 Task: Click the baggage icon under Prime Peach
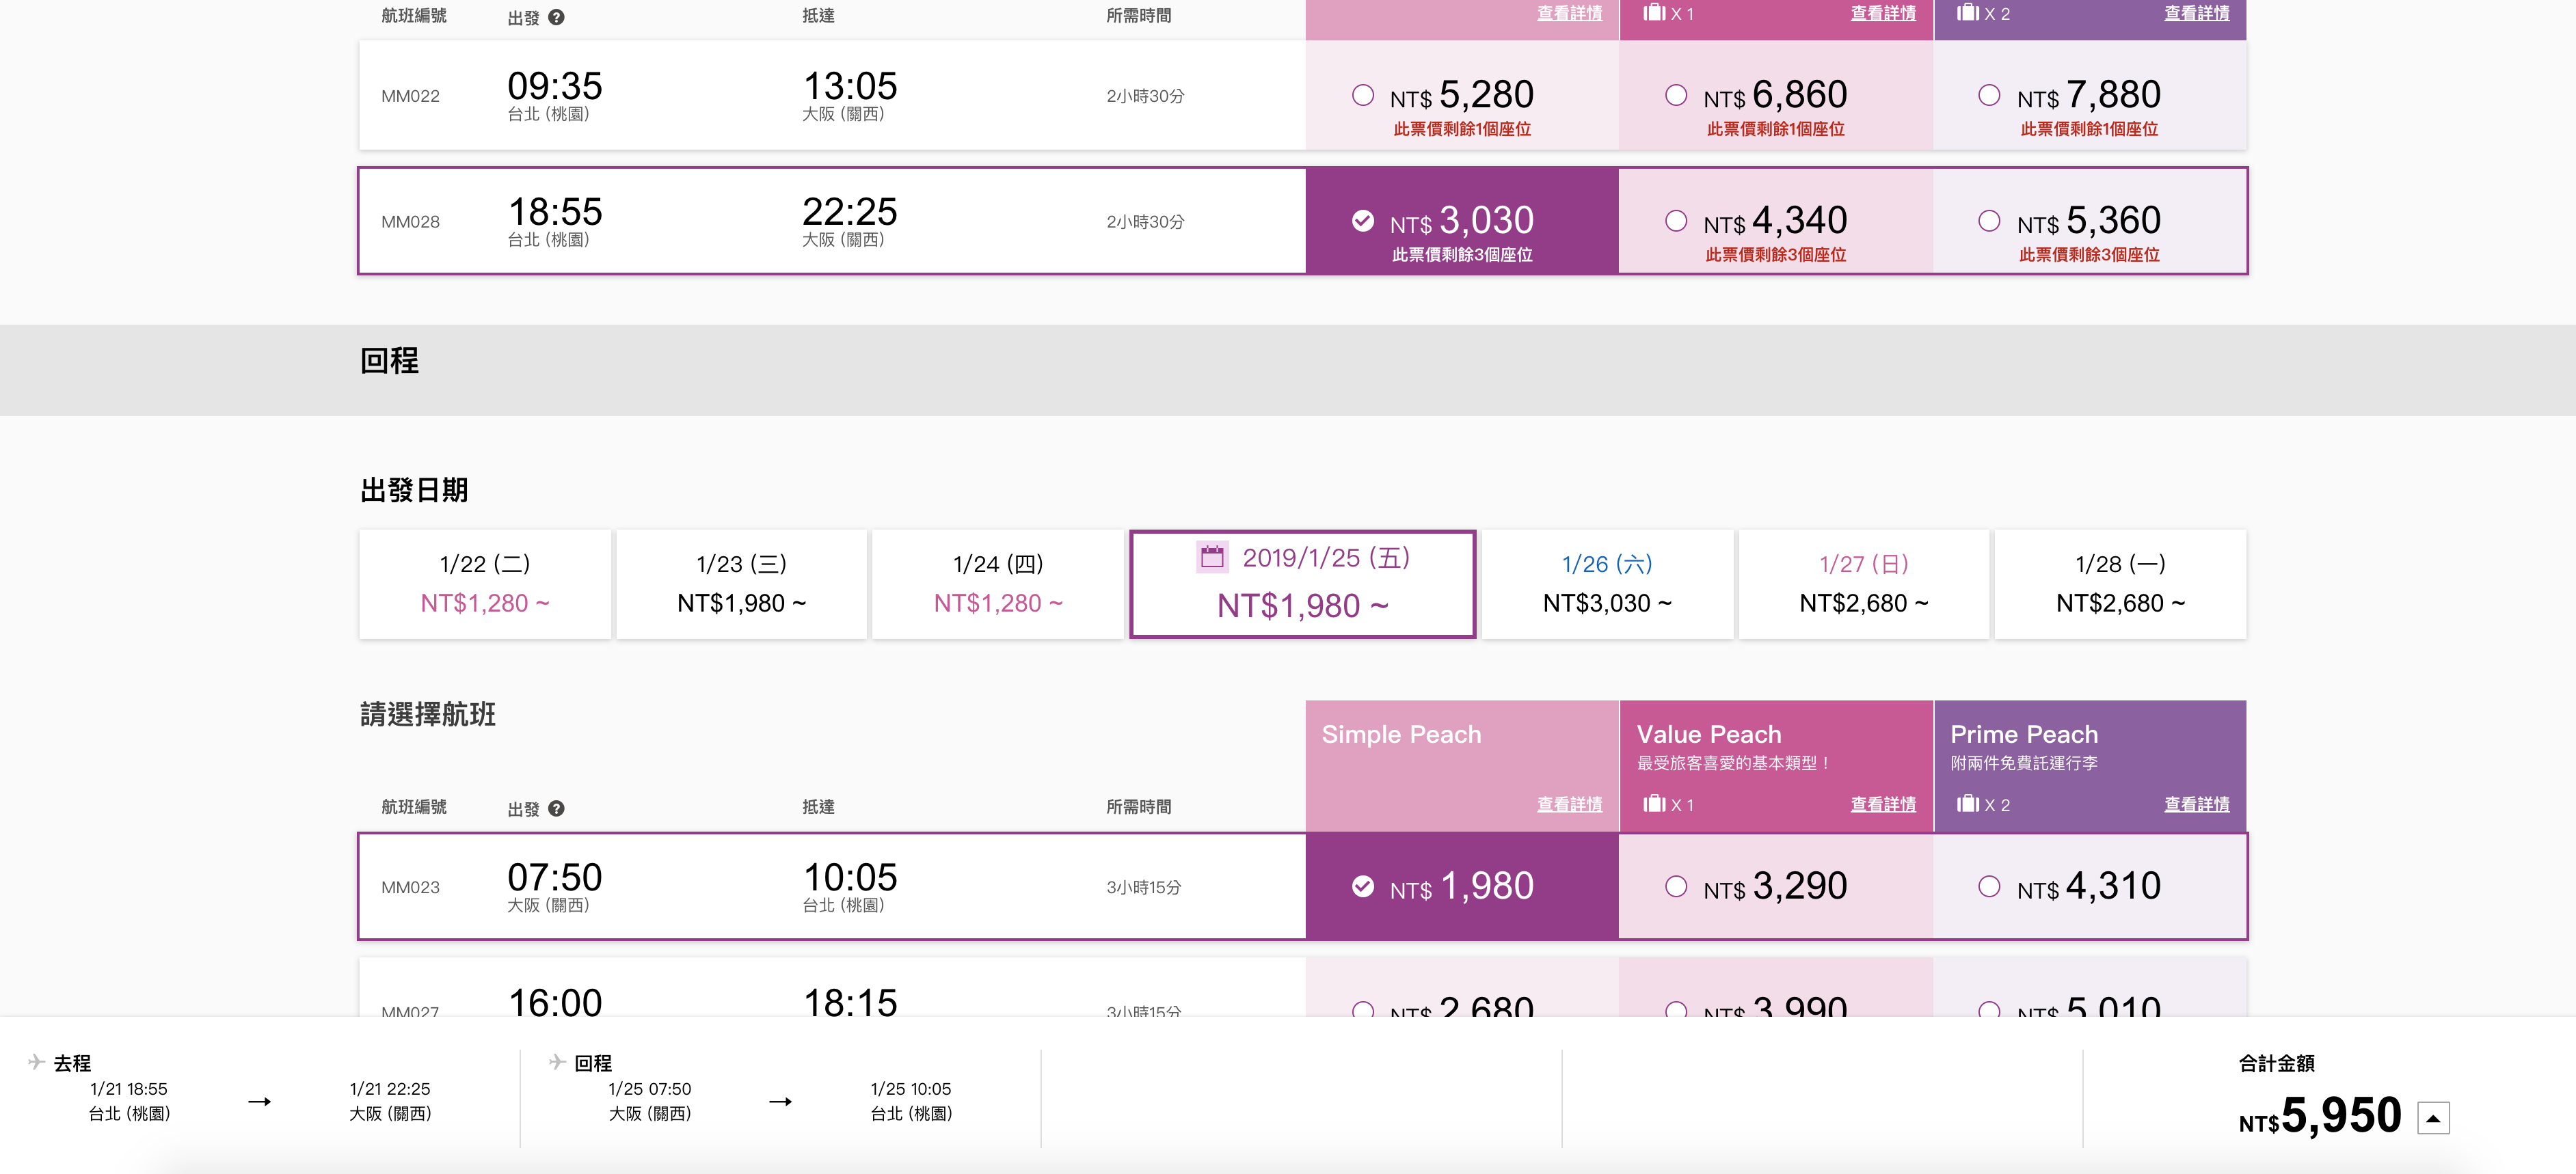1968,802
